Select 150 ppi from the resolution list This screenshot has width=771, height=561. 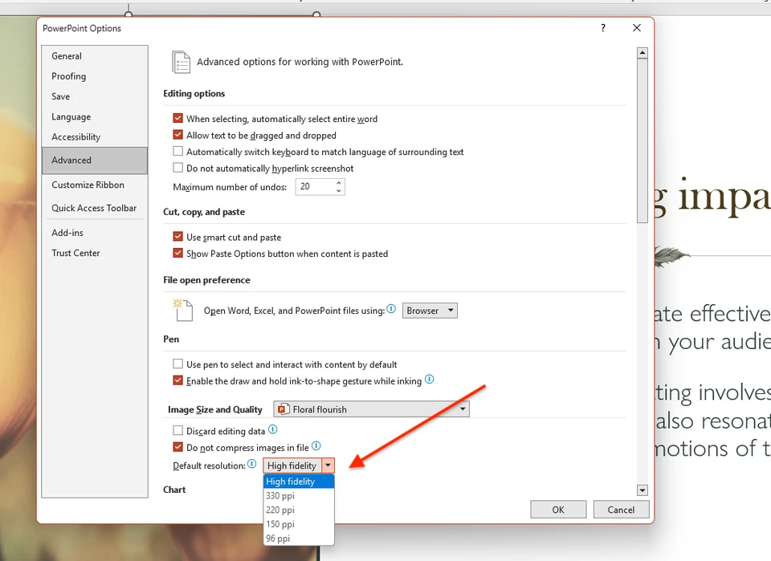point(279,524)
